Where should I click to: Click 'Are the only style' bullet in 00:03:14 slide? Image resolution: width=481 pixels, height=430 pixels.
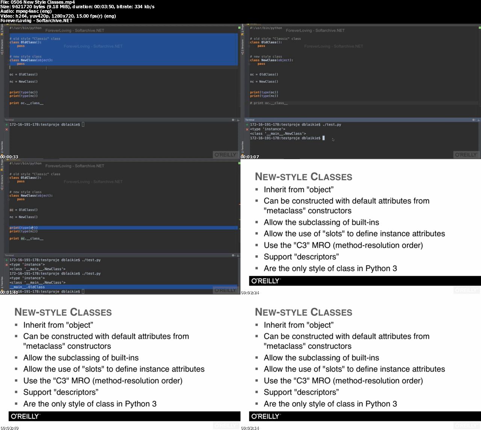click(x=330, y=404)
